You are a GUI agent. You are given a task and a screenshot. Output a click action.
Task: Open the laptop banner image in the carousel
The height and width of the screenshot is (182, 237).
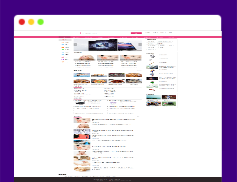point(129,45)
